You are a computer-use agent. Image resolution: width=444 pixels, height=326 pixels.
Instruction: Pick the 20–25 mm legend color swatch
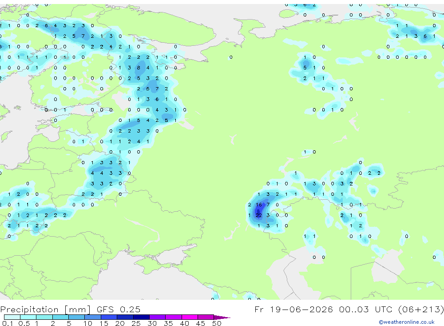[125, 317]
